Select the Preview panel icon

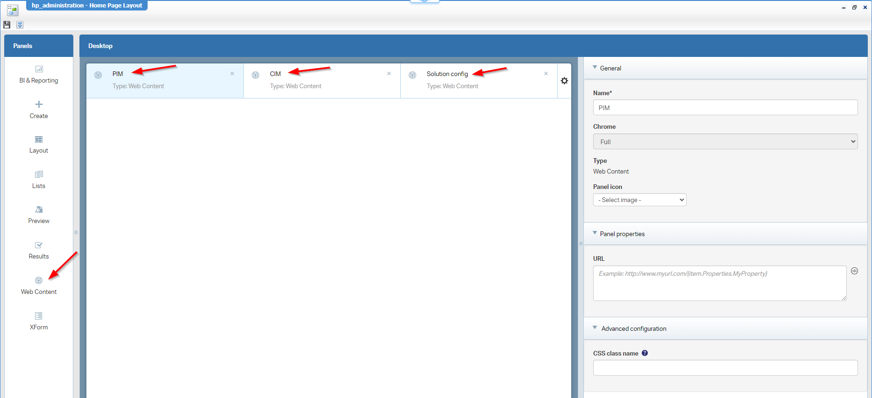pyautogui.click(x=39, y=210)
